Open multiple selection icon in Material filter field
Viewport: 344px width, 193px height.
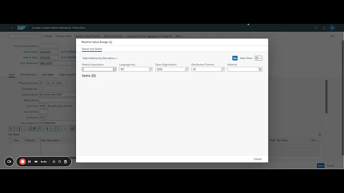point(260,69)
